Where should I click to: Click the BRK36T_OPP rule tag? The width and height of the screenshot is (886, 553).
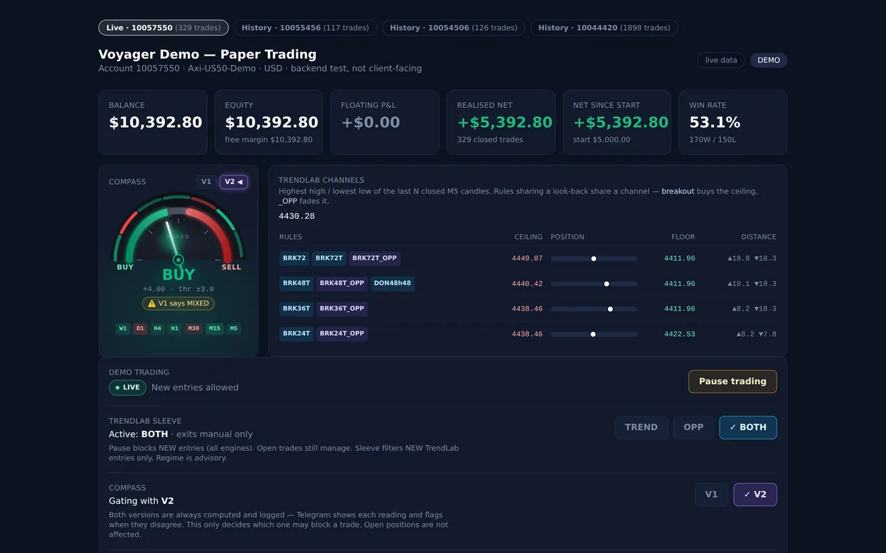point(342,309)
